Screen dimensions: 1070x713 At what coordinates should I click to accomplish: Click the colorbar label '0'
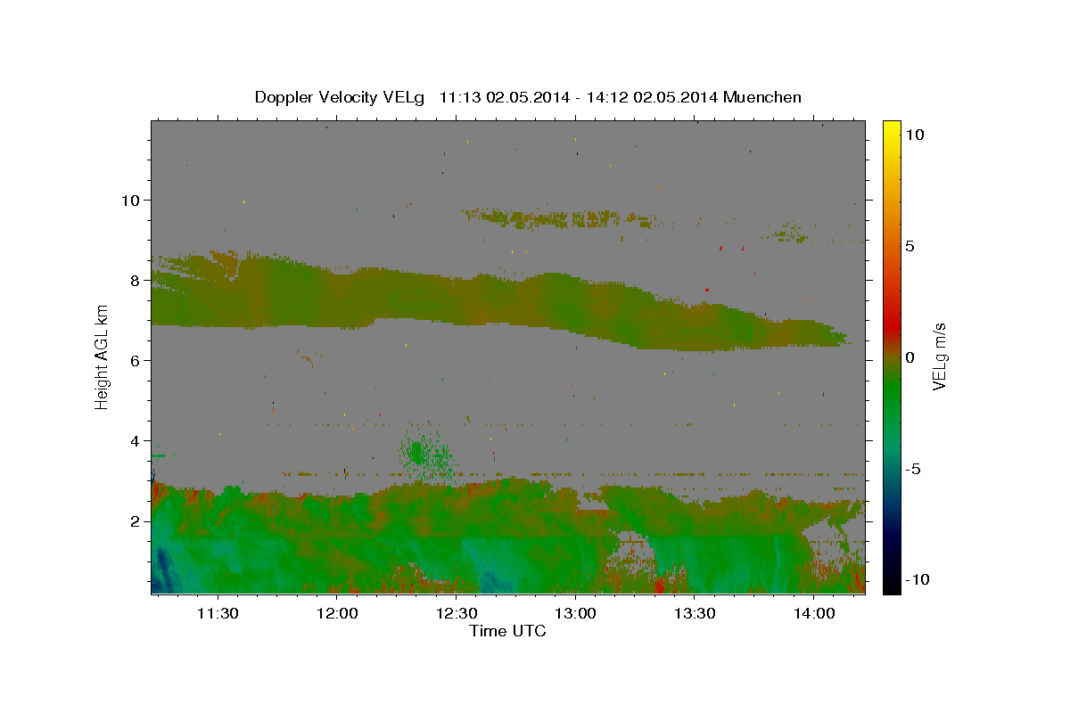[909, 357]
